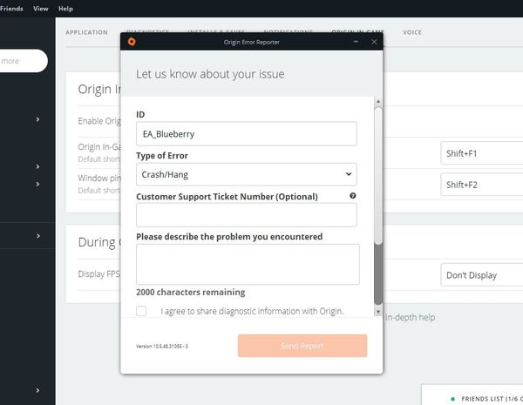Viewport: 523px width, 405px height.
Task: Click the ID field containing EA_Blueberry
Action: tap(247, 133)
